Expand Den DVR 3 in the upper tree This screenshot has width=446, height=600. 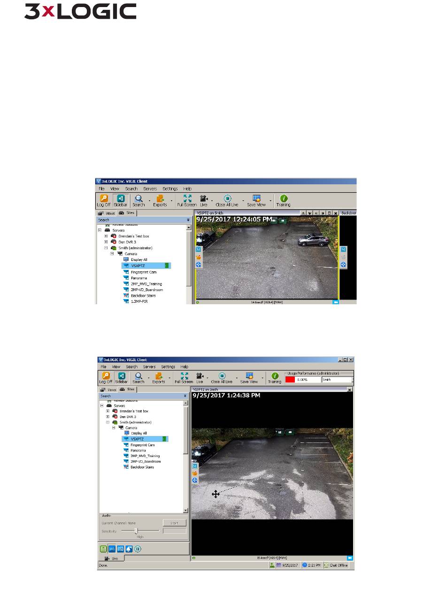(106, 242)
